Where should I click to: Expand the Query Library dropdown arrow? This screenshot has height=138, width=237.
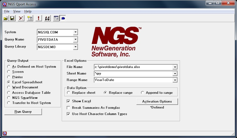(x=76, y=47)
